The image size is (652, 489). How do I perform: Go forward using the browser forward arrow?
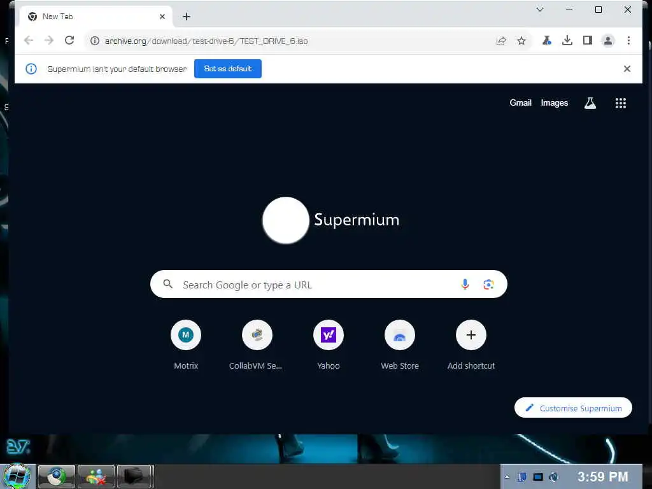coord(49,40)
